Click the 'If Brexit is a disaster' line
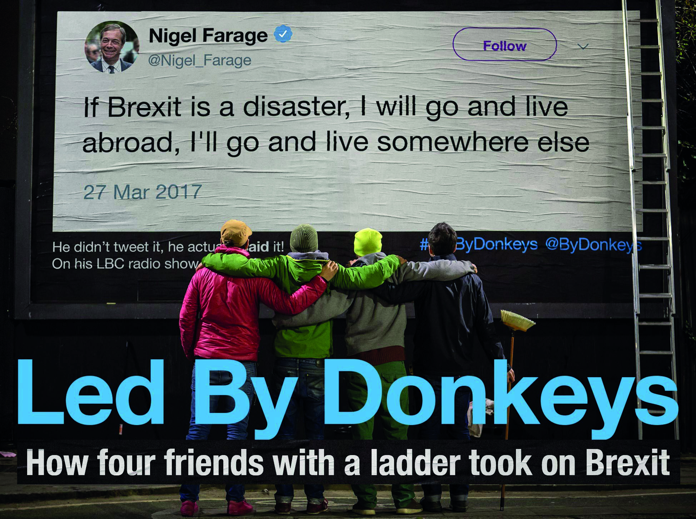This screenshot has height=519, width=696. [x=325, y=108]
